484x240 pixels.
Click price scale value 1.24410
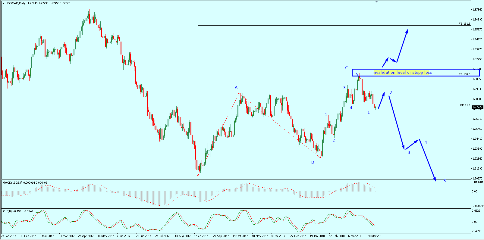click(477, 139)
